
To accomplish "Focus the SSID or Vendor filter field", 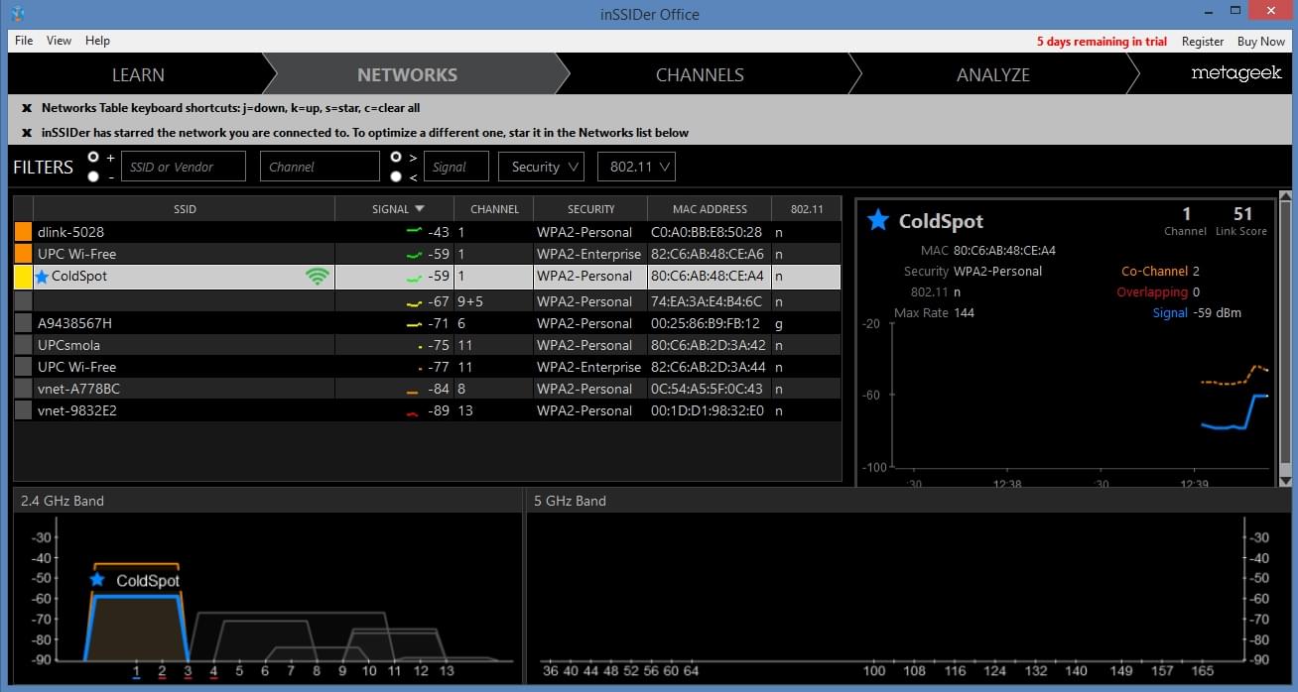I will 184,167.
